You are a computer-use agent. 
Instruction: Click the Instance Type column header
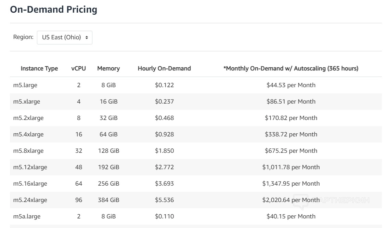(x=39, y=68)
